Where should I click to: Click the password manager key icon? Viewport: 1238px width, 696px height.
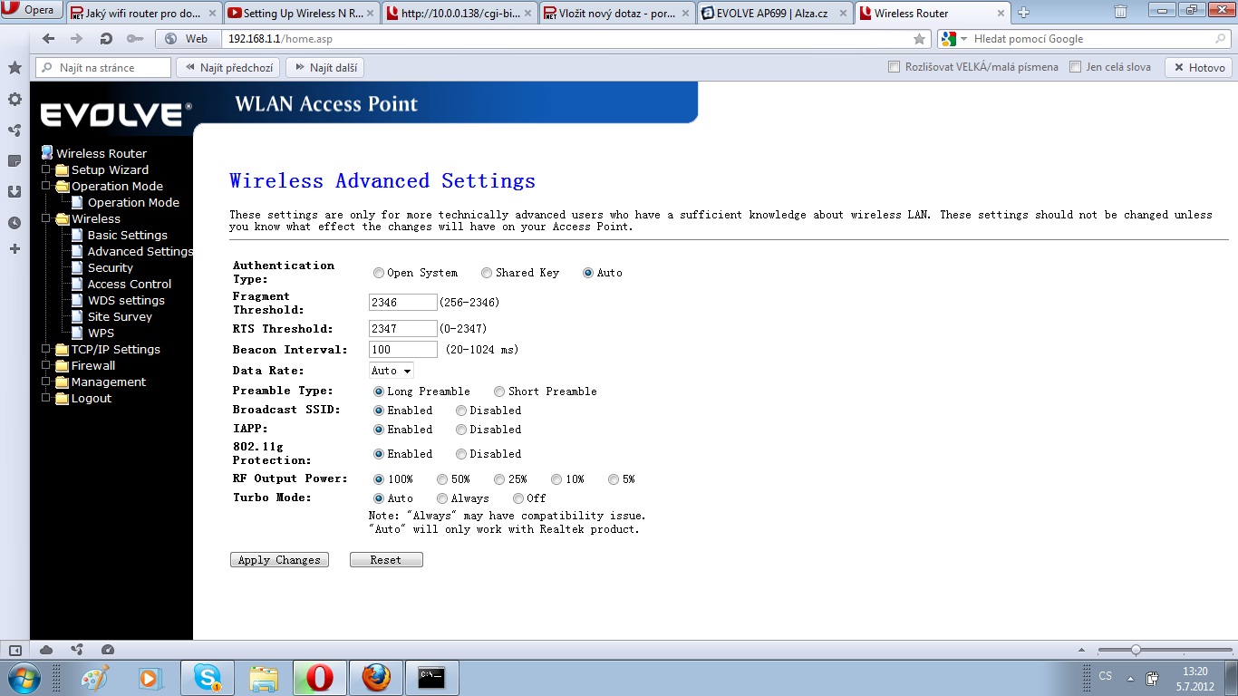pos(135,39)
